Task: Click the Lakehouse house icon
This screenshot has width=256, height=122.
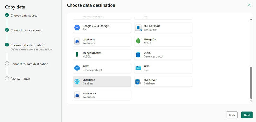Action: coord(77,41)
